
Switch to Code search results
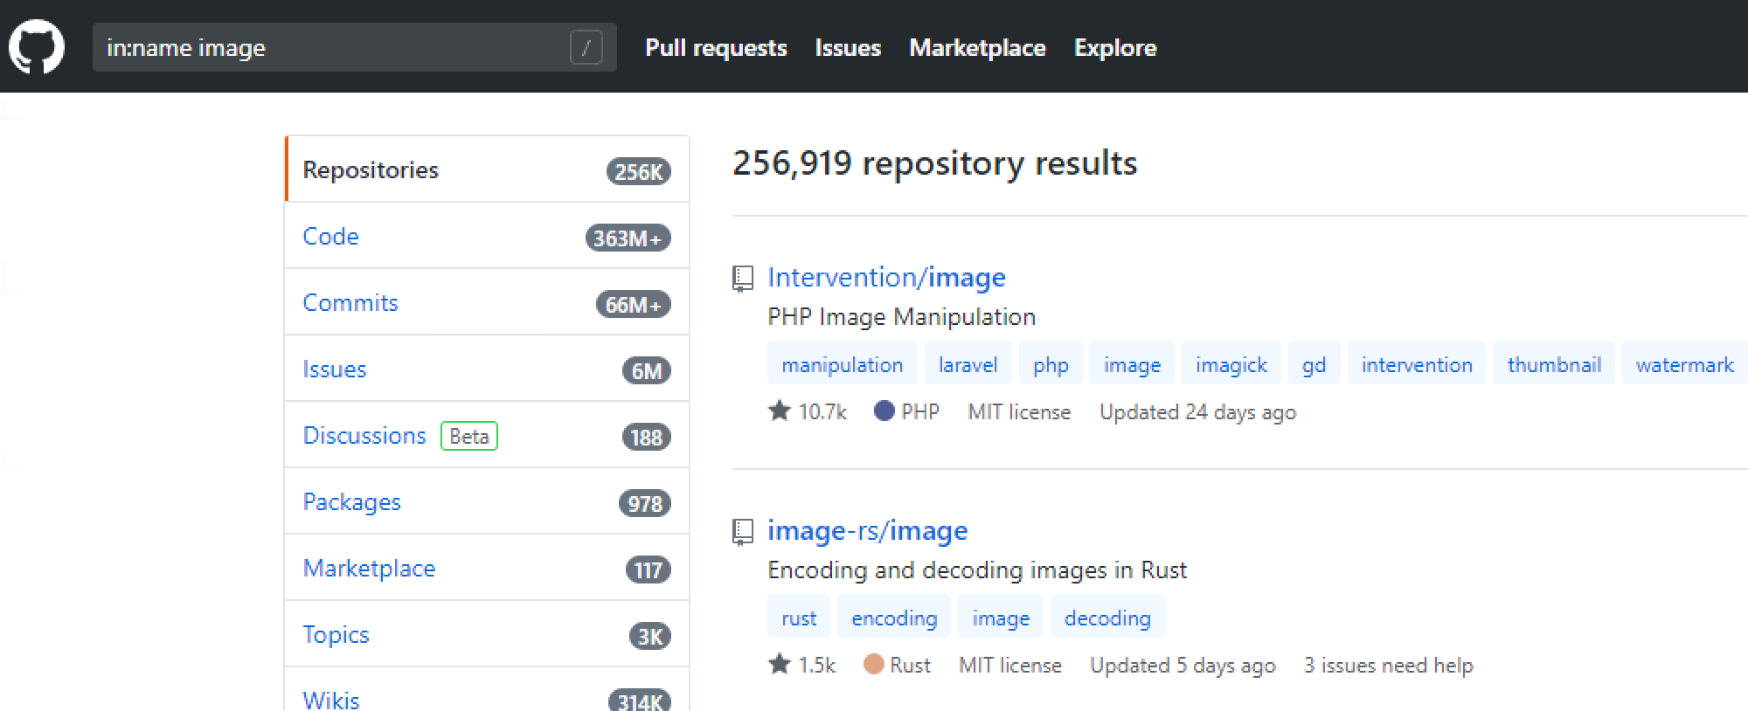pos(487,236)
